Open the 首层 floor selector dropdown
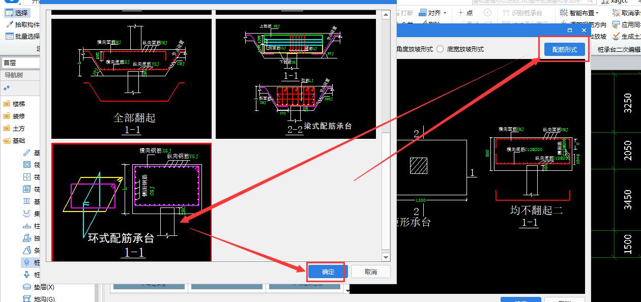Screen dimensions: 641x302 (x=20, y=63)
